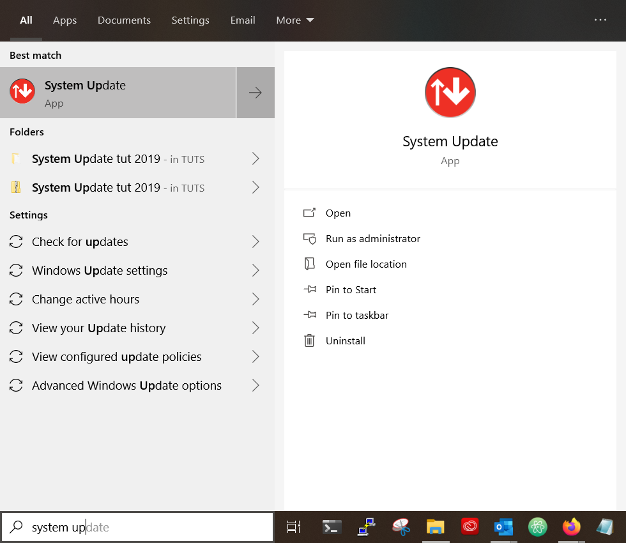The height and width of the screenshot is (543, 626).
Task: Click Pin to Start
Action: click(351, 290)
